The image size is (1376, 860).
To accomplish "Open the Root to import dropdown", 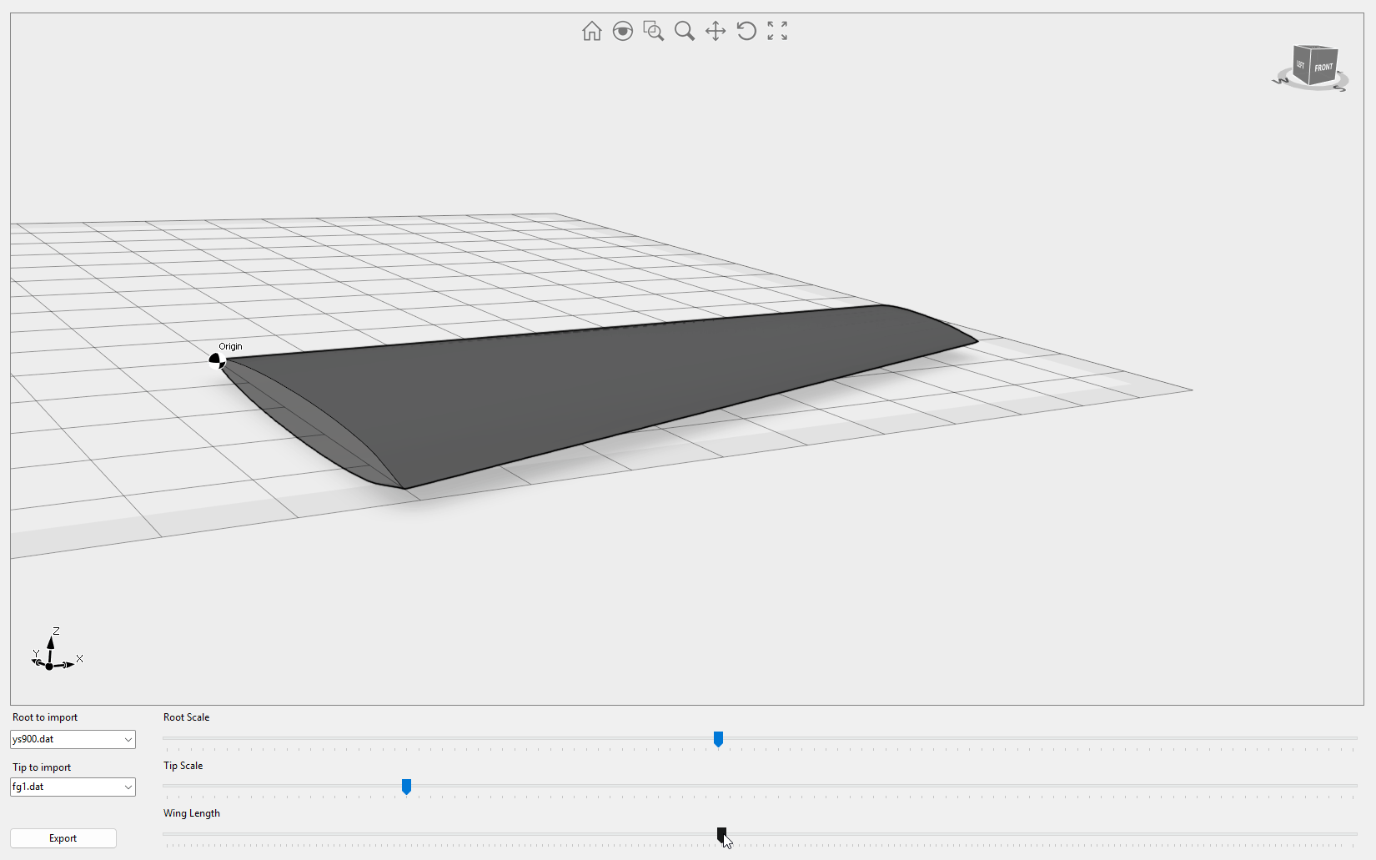I will (73, 739).
